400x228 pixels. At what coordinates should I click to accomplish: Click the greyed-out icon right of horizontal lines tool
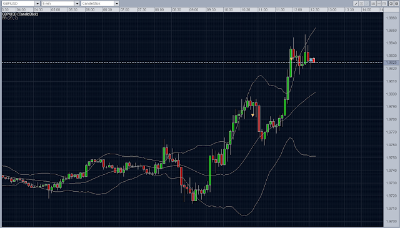(367, 4)
